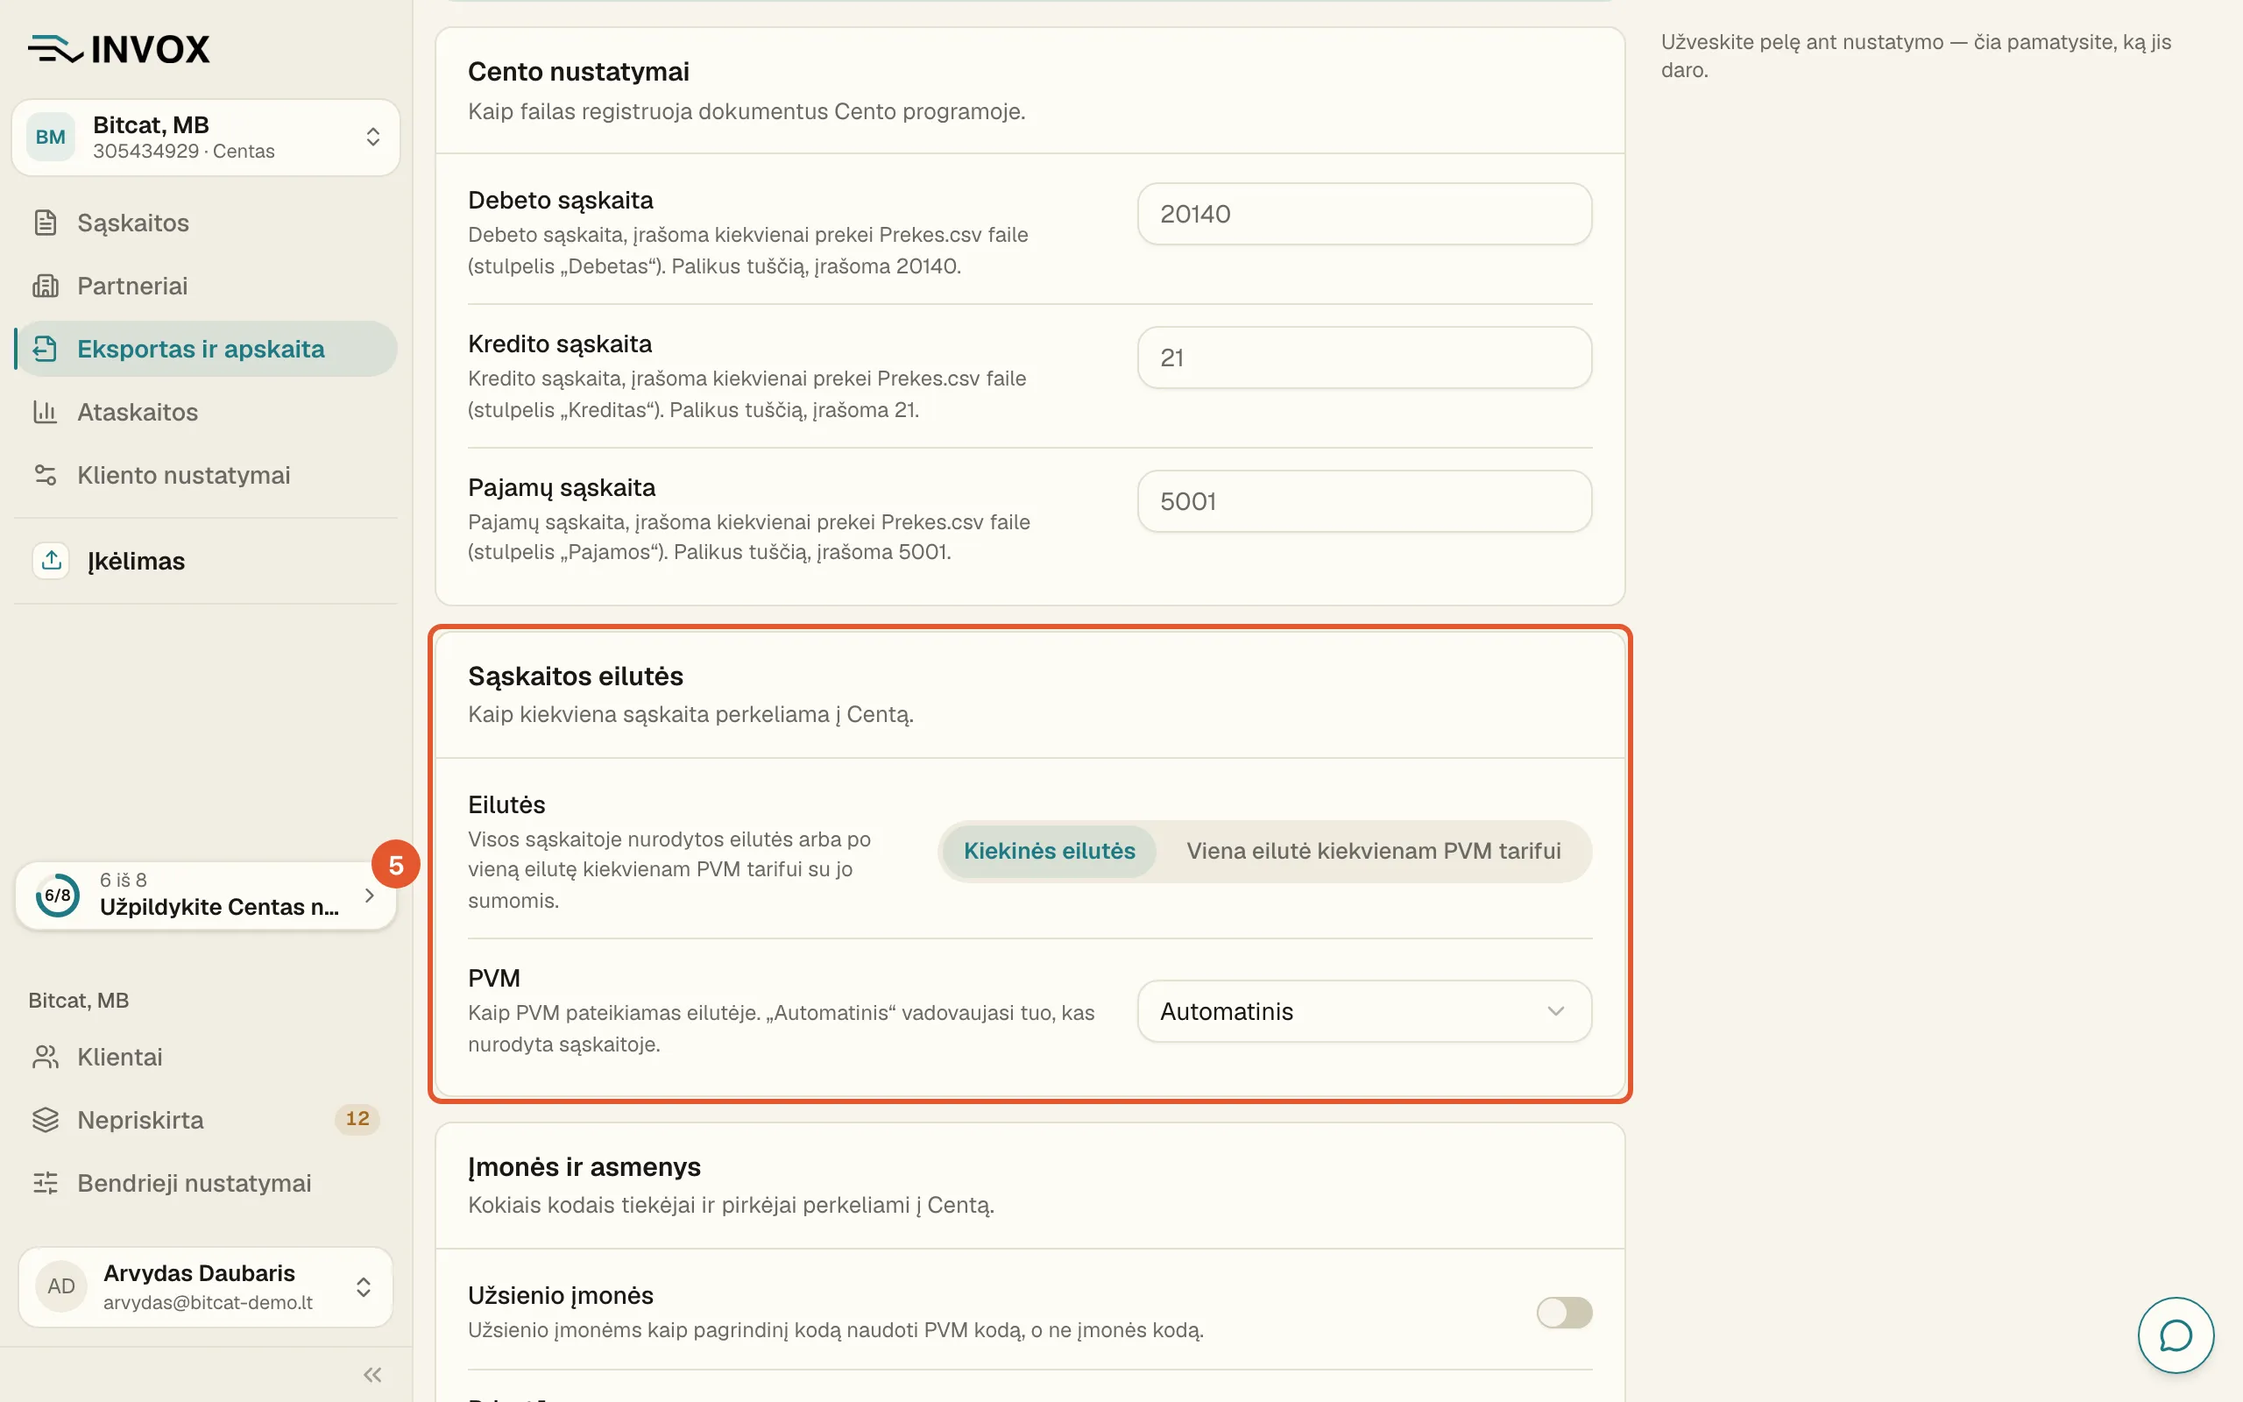This screenshot has height=1402, width=2243.
Task: Open Bendrieji nustatymai link
Action: tap(206, 1183)
